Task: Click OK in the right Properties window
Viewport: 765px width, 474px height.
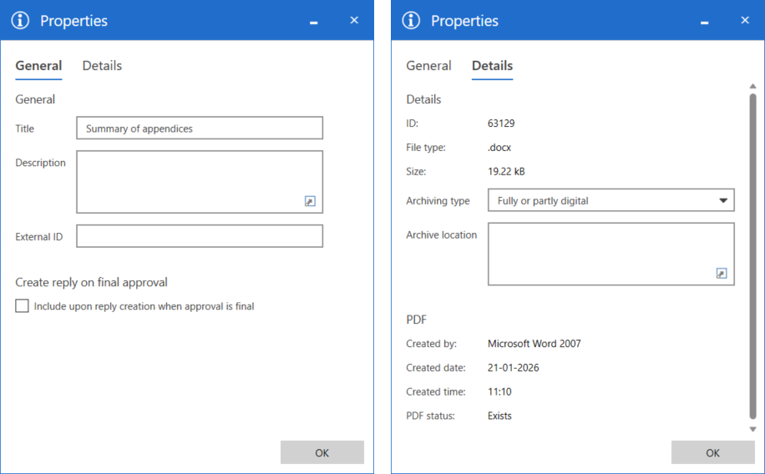Action: point(712,452)
